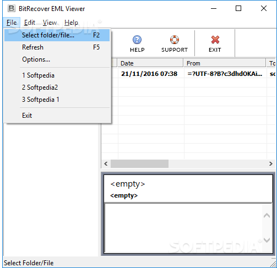Open the Edit menu
Viewport: 277px width, 268px height.
30,23
